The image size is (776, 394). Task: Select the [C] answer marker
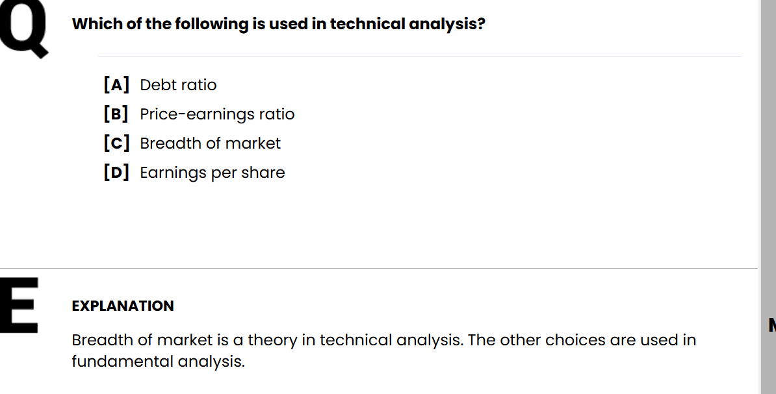tap(116, 143)
